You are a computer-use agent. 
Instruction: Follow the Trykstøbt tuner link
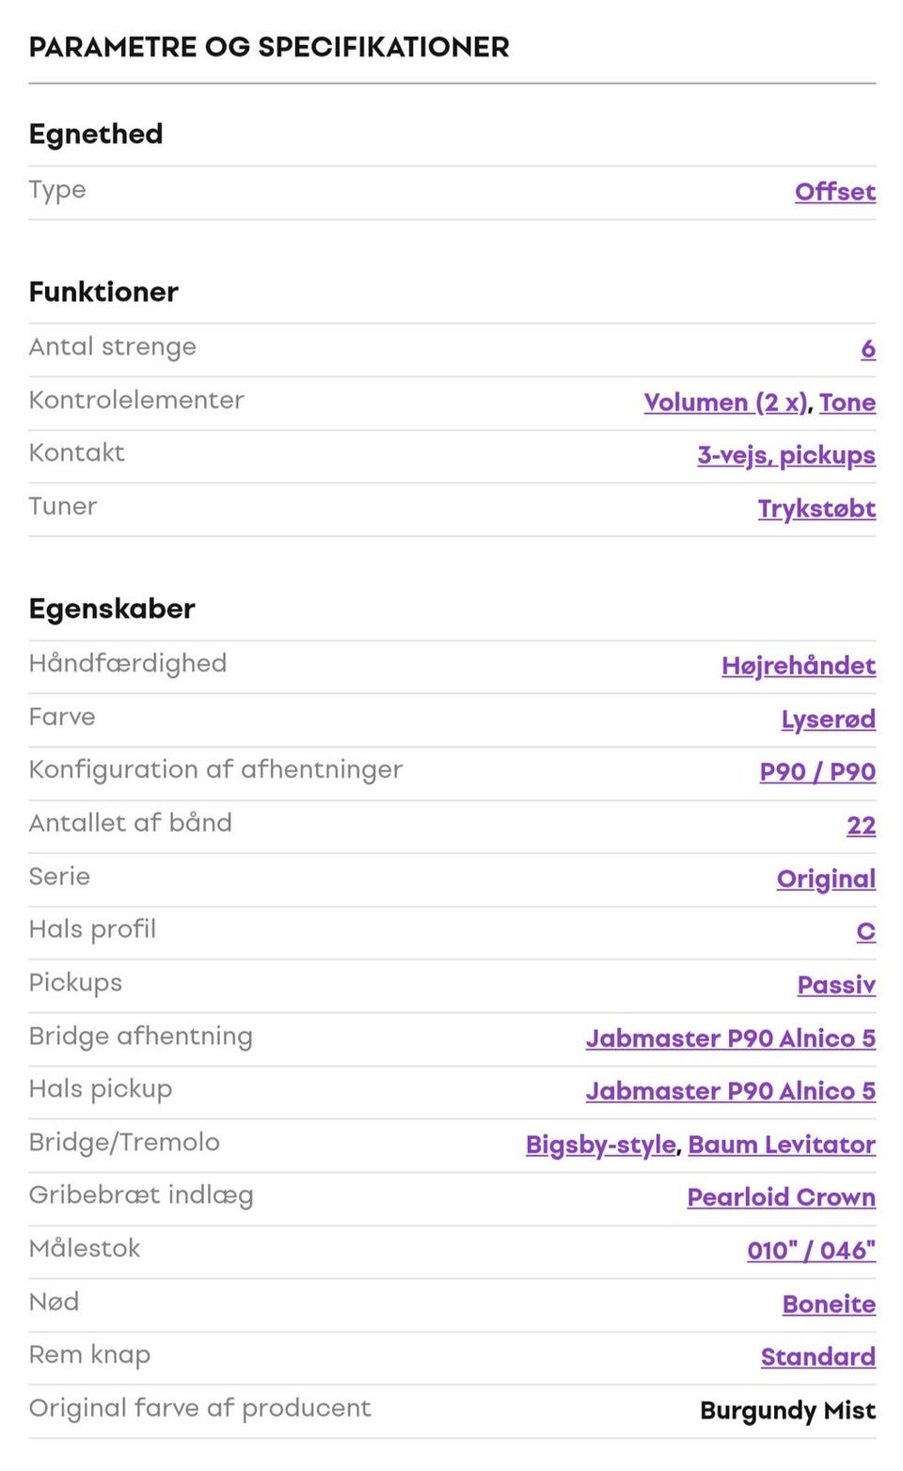[816, 509]
